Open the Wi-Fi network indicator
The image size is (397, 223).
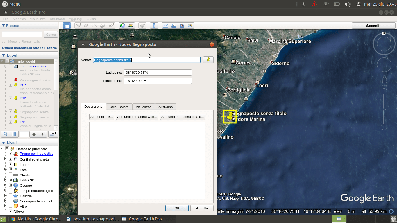(x=326, y=4)
